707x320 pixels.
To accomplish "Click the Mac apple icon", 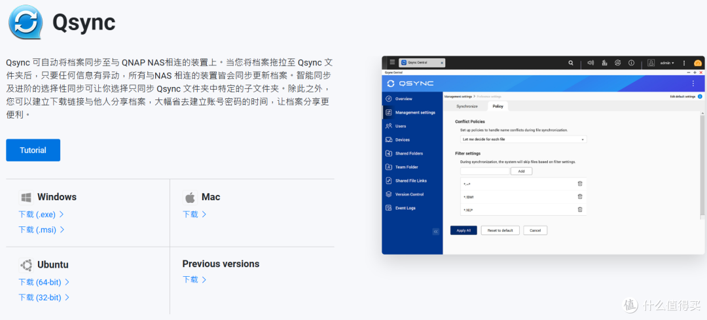I will point(190,198).
